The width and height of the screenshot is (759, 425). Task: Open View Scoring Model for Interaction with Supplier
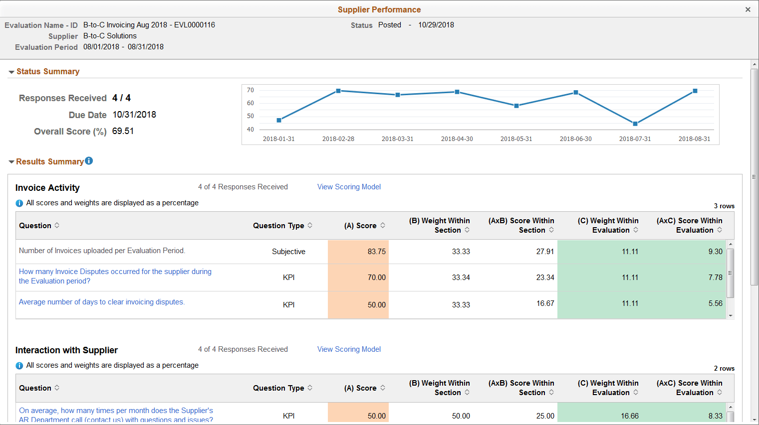349,349
